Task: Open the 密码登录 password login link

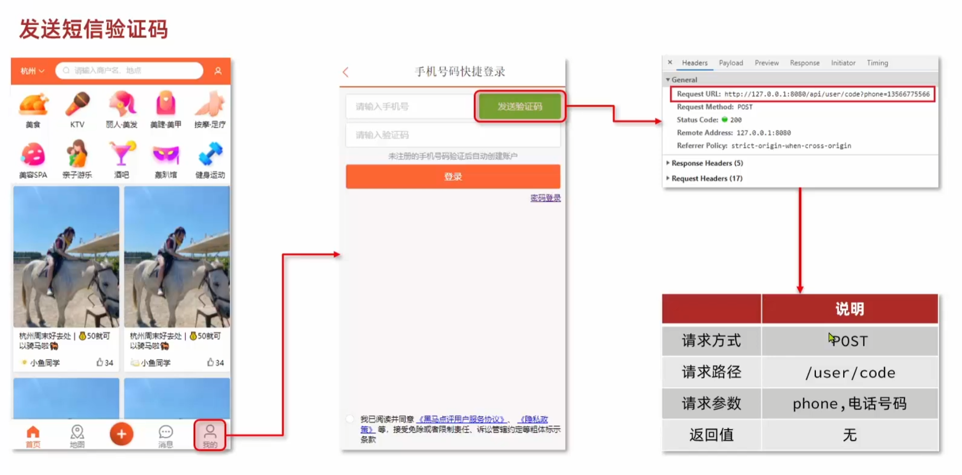Action: pyautogui.click(x=545, y=198)
